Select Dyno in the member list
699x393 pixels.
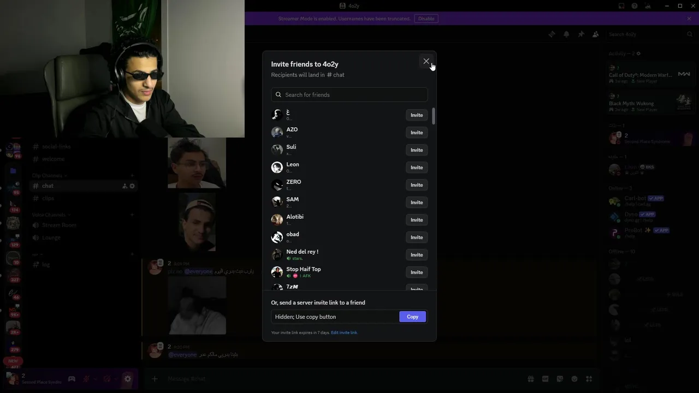coord(650,217)
